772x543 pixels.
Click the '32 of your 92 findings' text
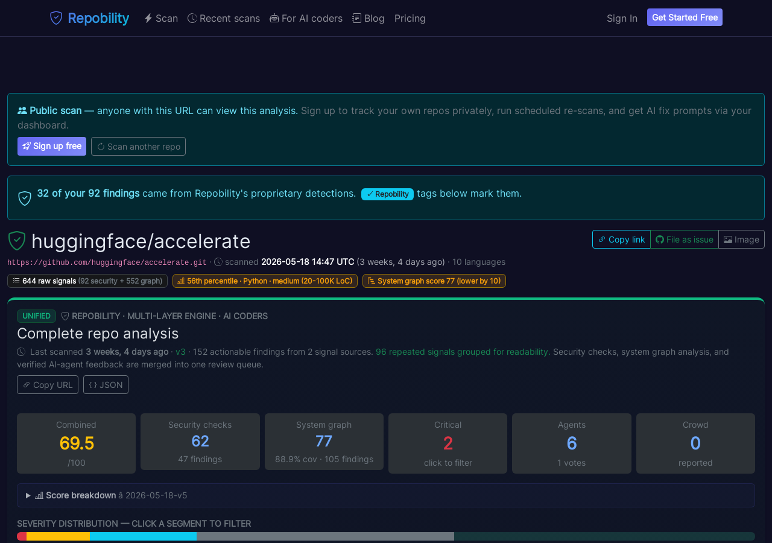tap(88, 193)
